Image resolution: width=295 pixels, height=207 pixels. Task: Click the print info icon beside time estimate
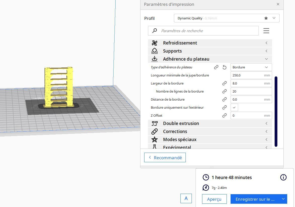coord(283,177)
